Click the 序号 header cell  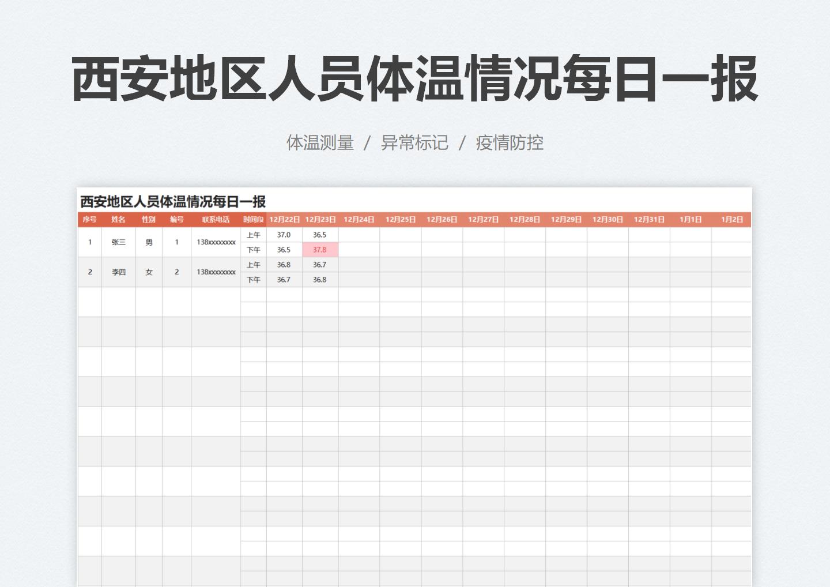[x=90, y=219]
